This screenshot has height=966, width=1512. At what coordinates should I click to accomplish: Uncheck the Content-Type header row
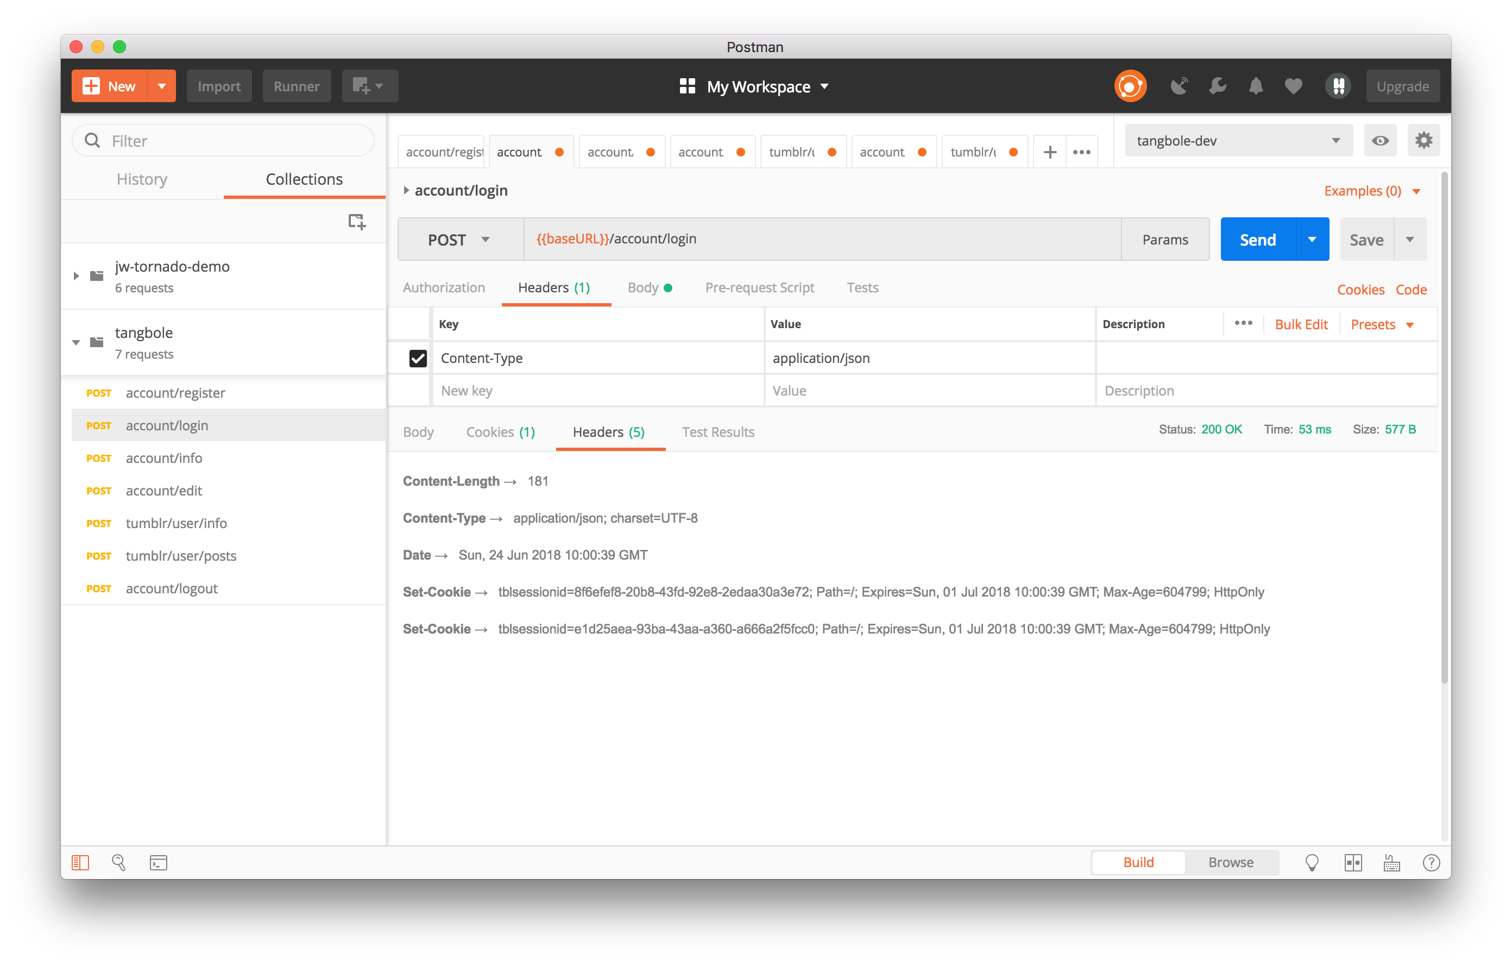point(418,357)
